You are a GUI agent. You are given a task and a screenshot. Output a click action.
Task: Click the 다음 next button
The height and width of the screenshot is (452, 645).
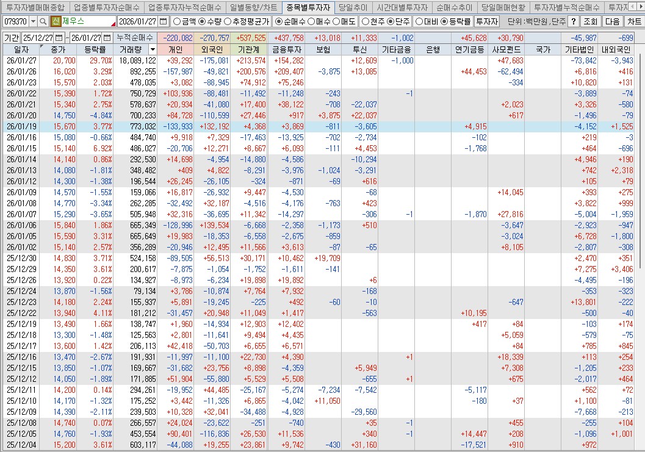612,21
